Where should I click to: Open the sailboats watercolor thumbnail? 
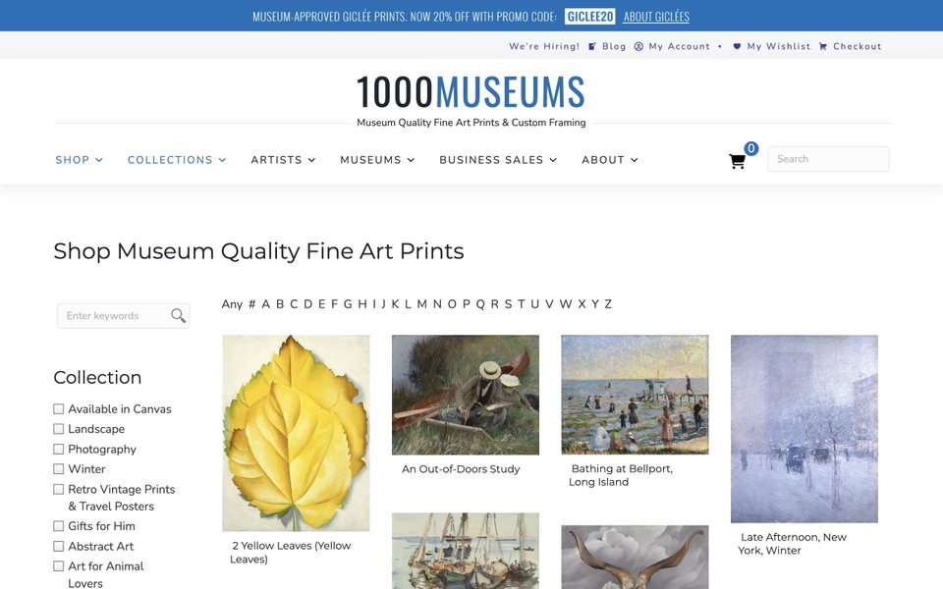[466, 551]
